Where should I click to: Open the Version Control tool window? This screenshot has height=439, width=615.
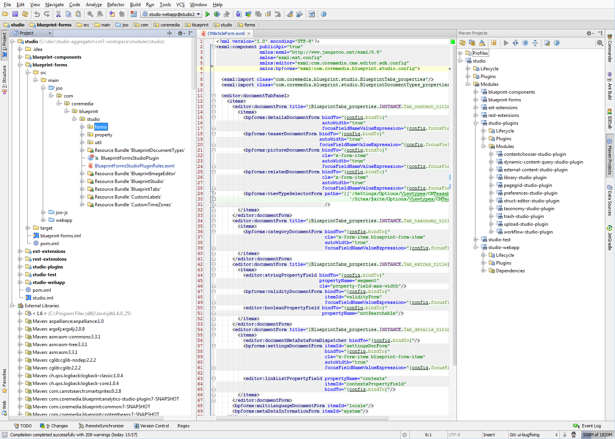click(x=152, y=426)
